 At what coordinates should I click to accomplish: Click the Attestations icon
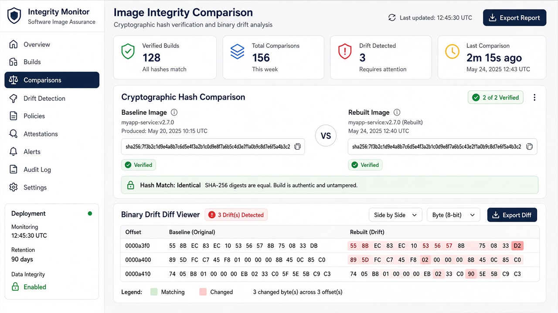click(x=14, y=134)
